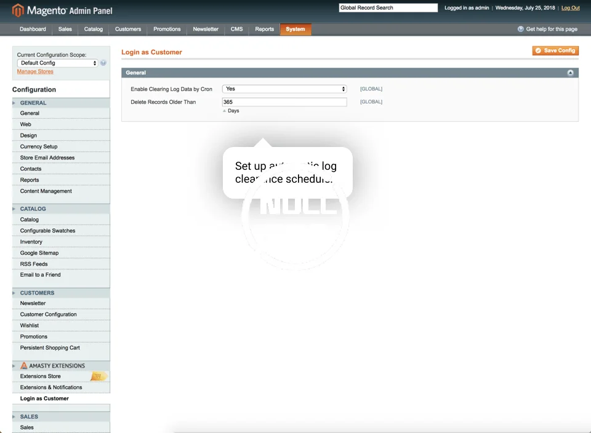Click the arrow icon next to CUSTOMERS section
This screenshot has width=591, height=433.
point(14,293)
